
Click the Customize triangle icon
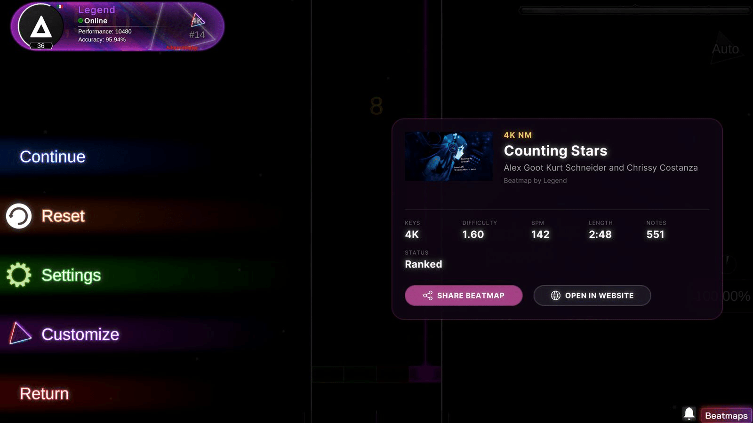[x=20, y=333]
